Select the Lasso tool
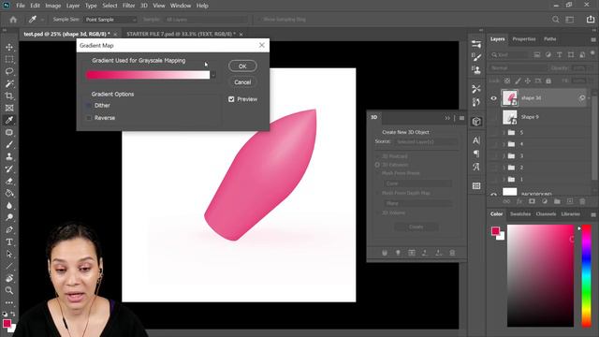This screenshot has width=599, height=337. tap(9, 71)
